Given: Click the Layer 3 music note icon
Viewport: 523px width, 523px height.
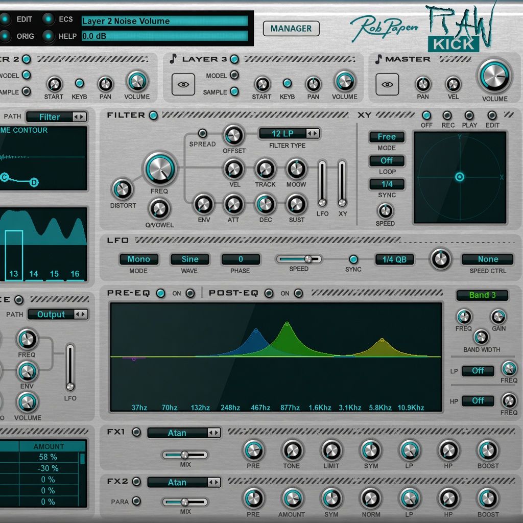Looking at the screenshot, I should 173,59.
